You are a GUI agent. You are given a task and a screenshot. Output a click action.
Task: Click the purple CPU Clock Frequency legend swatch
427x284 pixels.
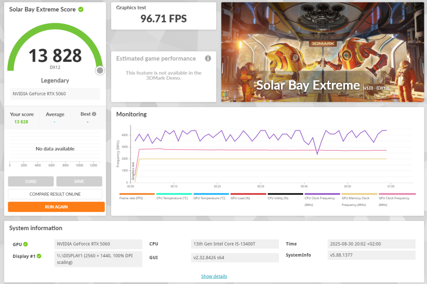tap(322, 194)
